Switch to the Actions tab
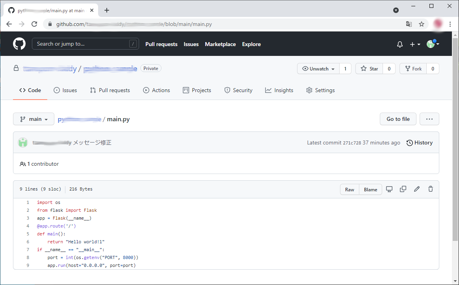Image resolution: width=459 pixels, height=285 pixels. tap(157, 90)
